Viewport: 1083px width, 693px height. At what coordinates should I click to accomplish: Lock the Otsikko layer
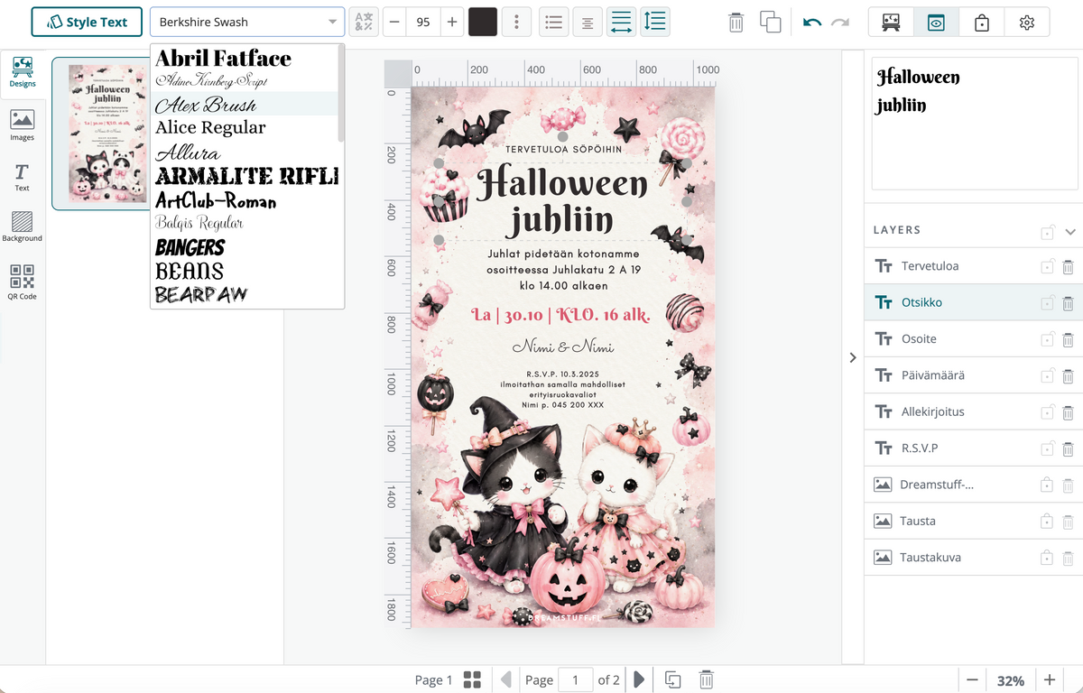tap(1047, 303)
